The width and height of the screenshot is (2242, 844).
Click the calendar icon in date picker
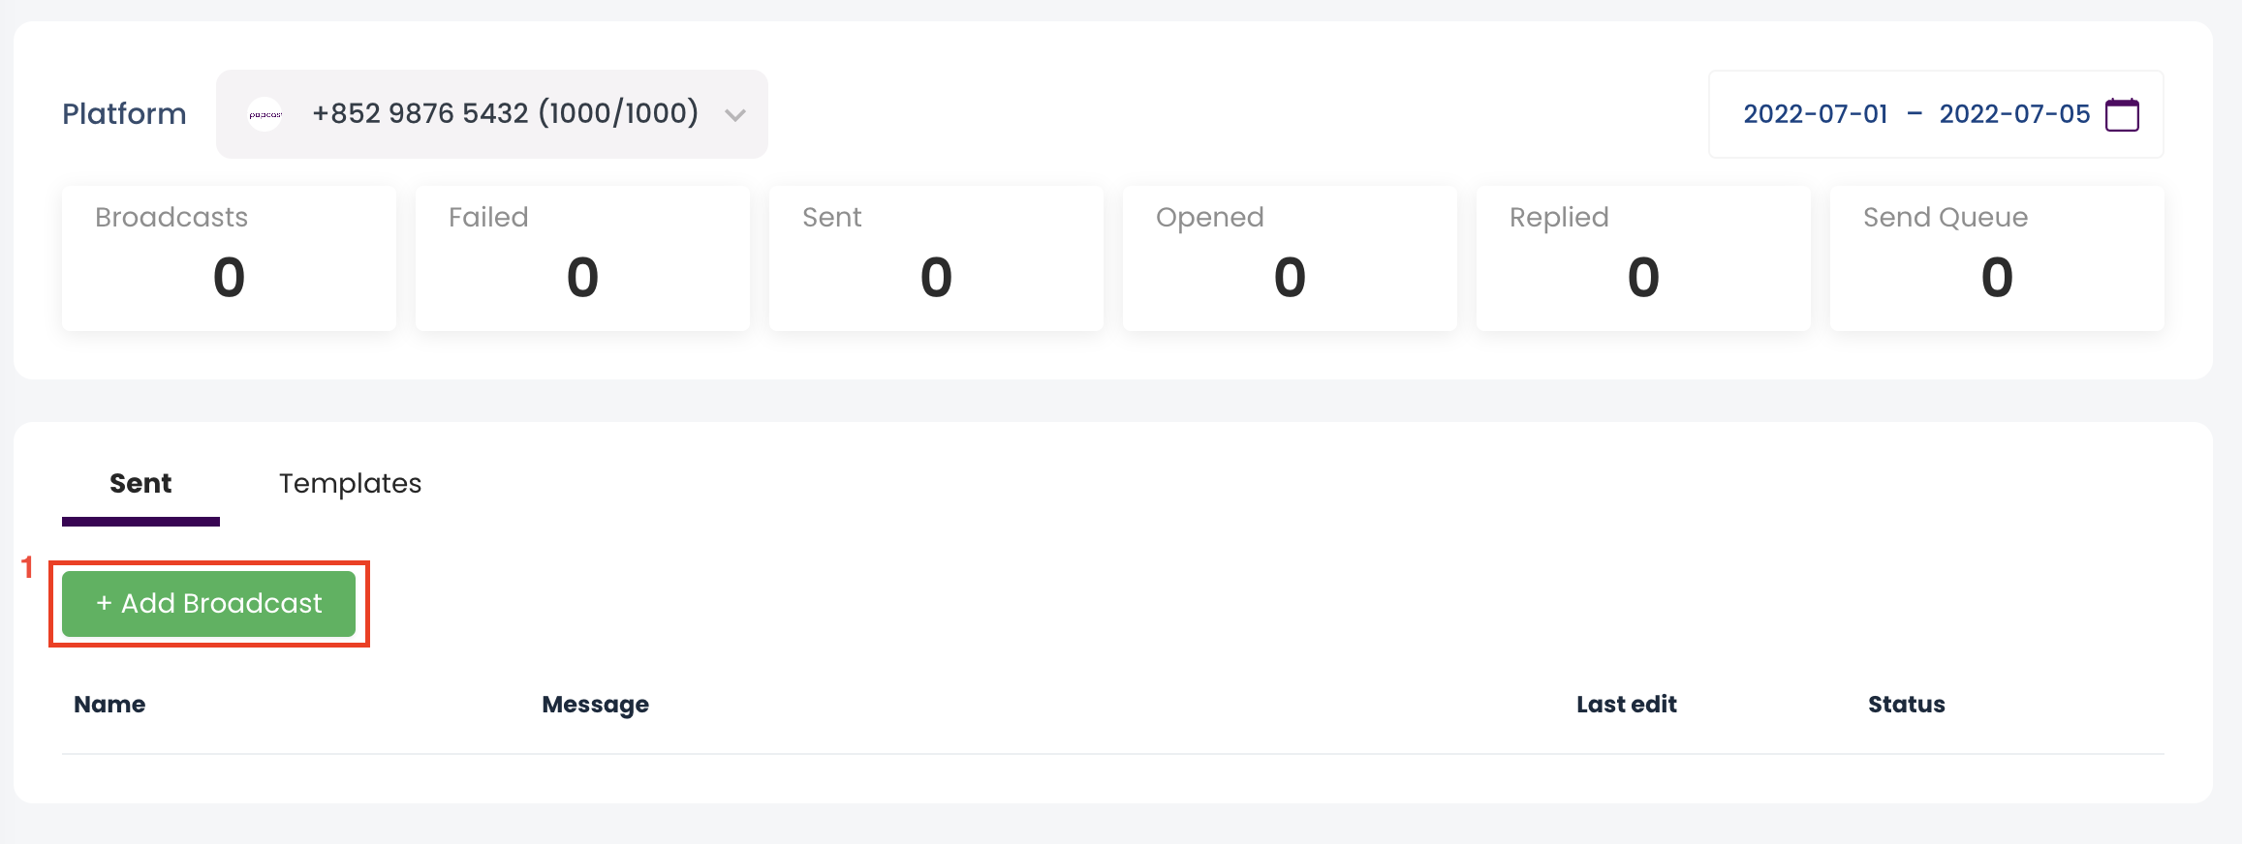2122,114
